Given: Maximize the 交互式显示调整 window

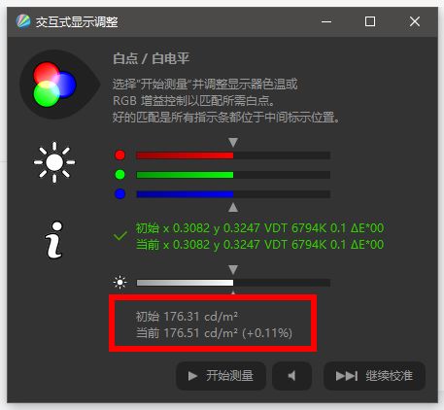Looking at the screenshot, I should click(370, 21).
